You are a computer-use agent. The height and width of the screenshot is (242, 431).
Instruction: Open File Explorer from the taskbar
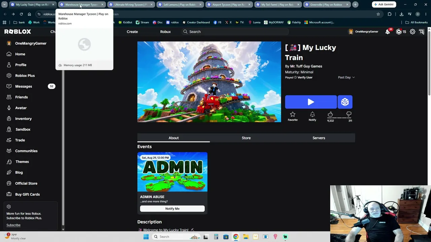click(x=245, y=237)
